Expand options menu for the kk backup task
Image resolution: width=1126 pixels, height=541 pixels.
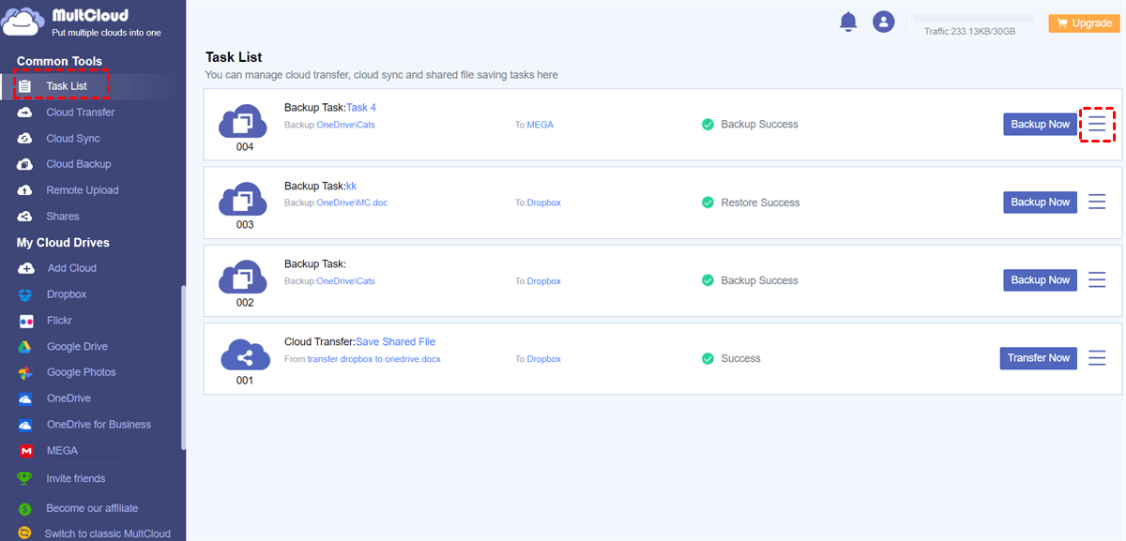[1097, 202]
